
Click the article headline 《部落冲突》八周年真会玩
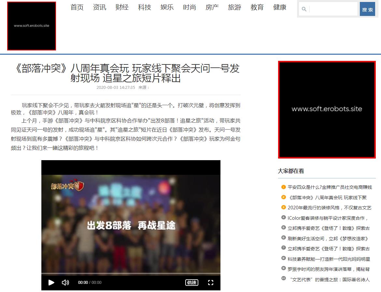click(126, 73)
